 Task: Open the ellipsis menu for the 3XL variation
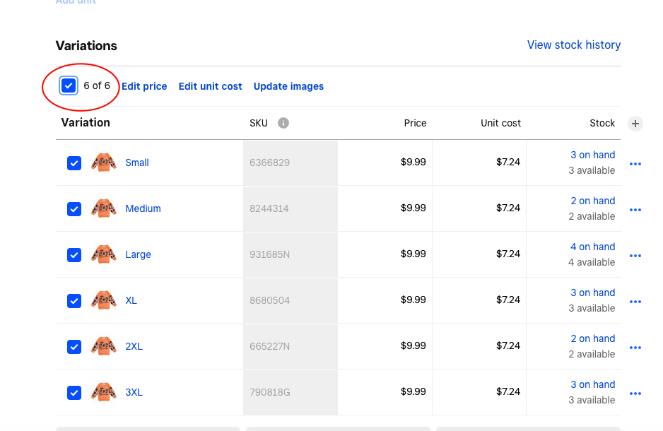point(635,393)
